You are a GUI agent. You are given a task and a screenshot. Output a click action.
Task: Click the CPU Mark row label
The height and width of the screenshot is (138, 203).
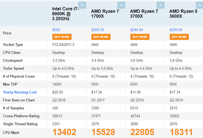tap(11, 133)
